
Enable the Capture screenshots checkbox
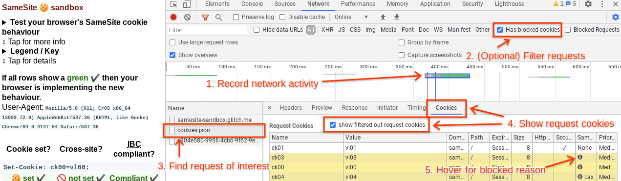pyautogui.click(x=402, y=55)
